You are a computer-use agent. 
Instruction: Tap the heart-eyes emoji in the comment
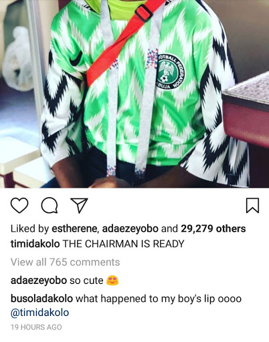click(112, 281)
